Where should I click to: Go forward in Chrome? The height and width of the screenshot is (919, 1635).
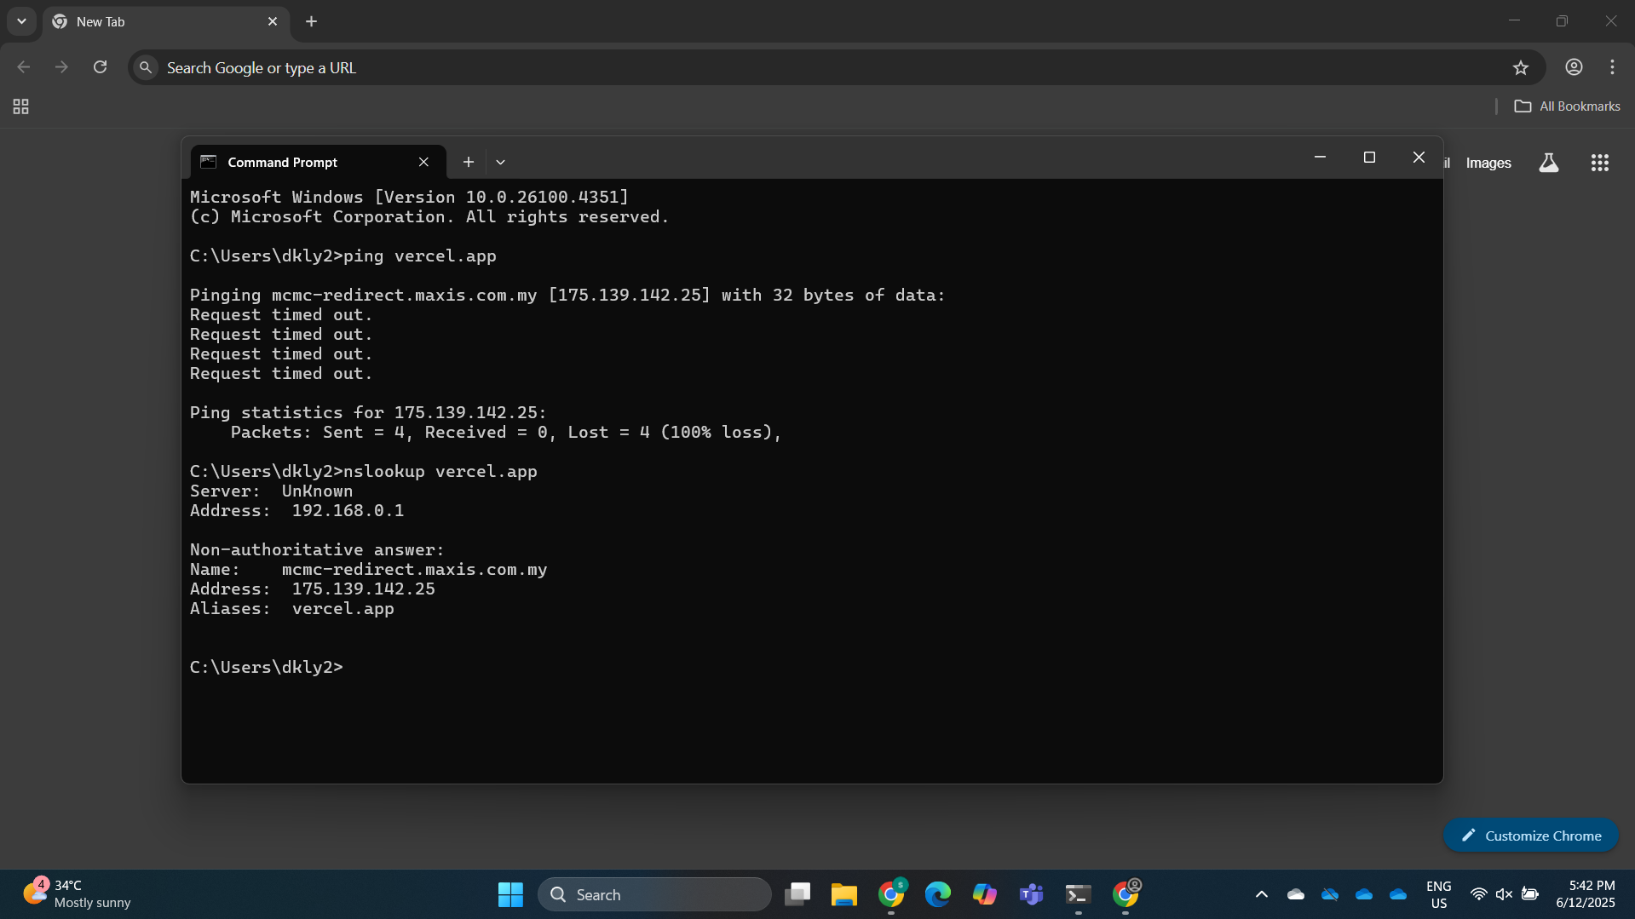(x=61, y=67)
